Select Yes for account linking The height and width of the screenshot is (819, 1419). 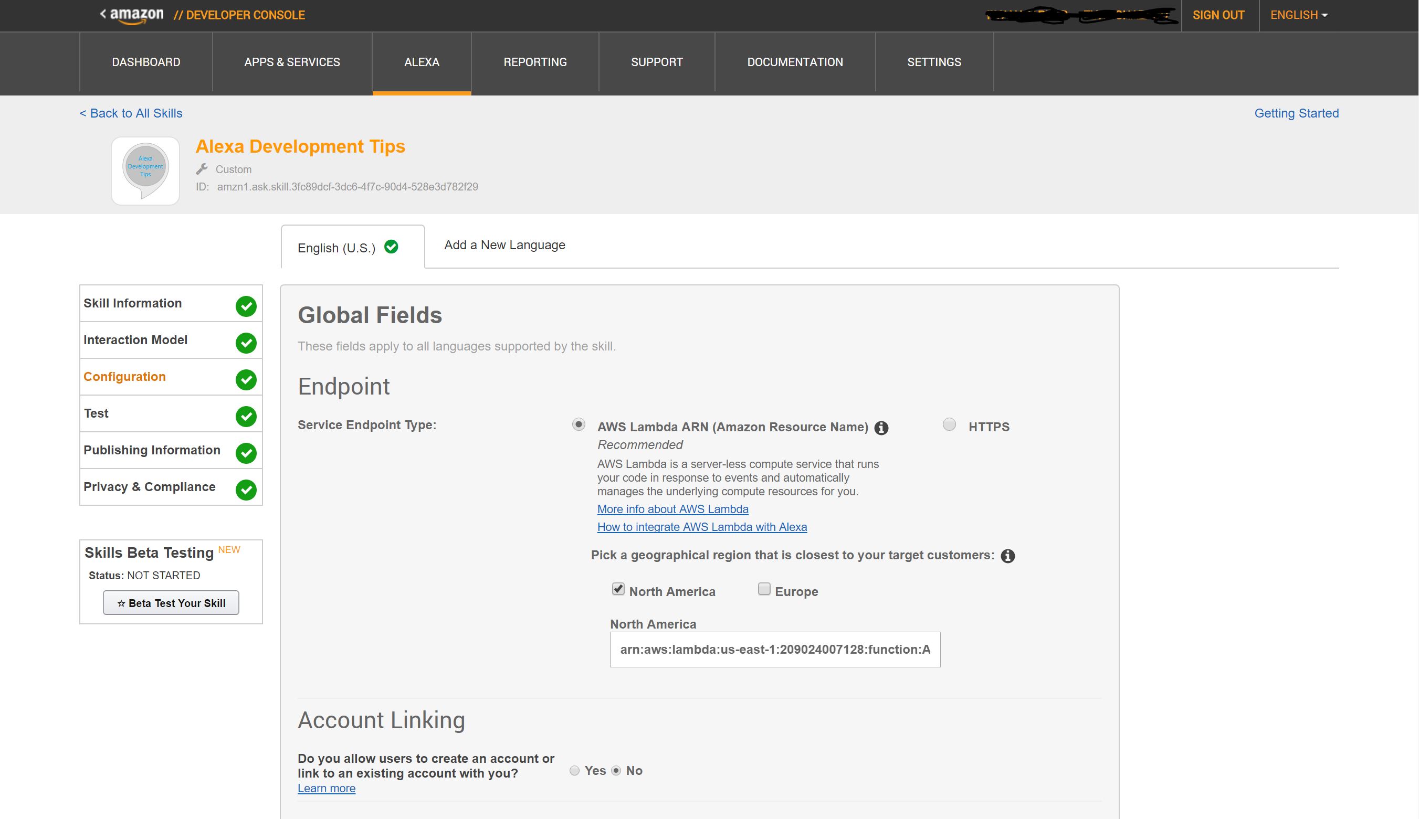(574, 771)
